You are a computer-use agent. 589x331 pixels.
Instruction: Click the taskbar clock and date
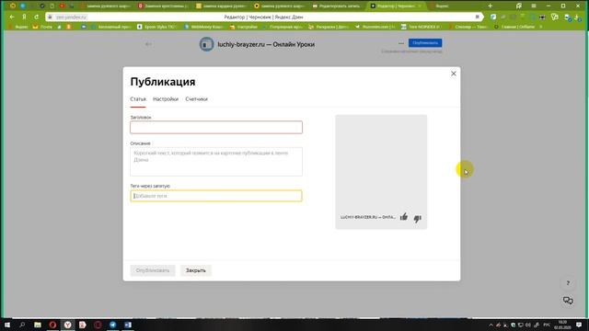[x=562, y=325]
